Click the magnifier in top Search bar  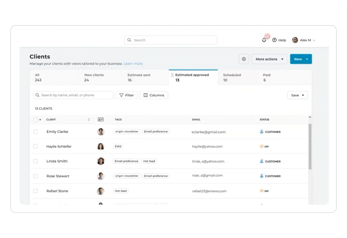(x=129, y=40)
